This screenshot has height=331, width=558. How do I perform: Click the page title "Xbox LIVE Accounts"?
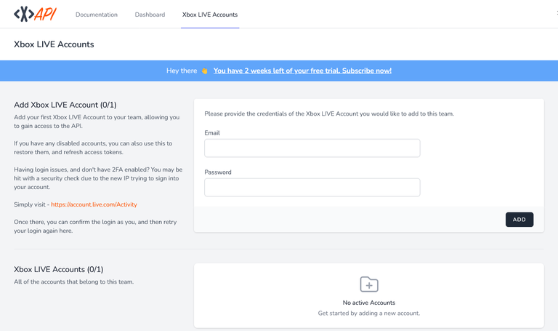pos(54,44)
